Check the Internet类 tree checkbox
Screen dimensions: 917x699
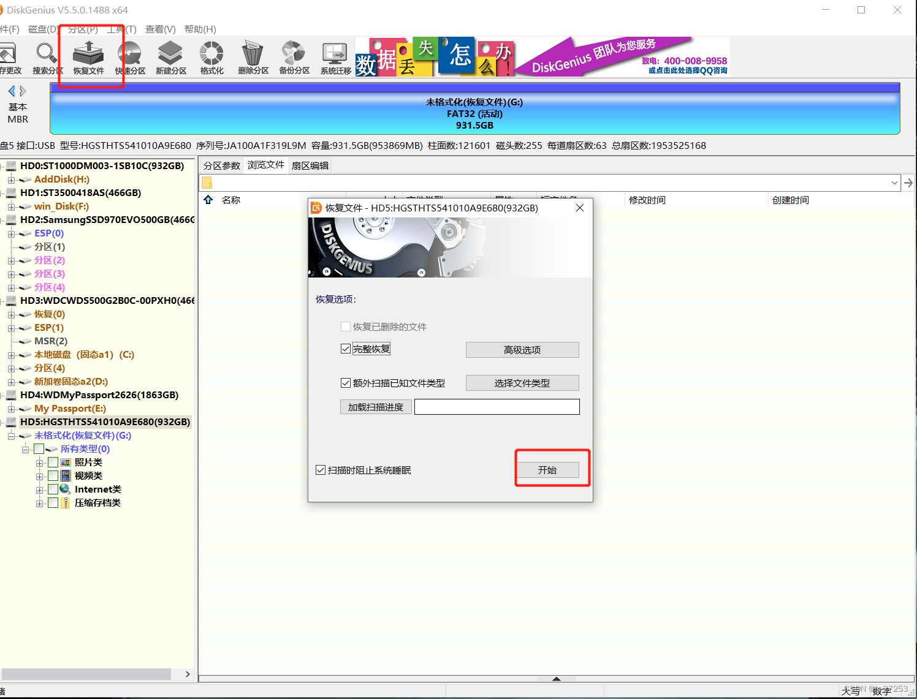tap(53, 489)
